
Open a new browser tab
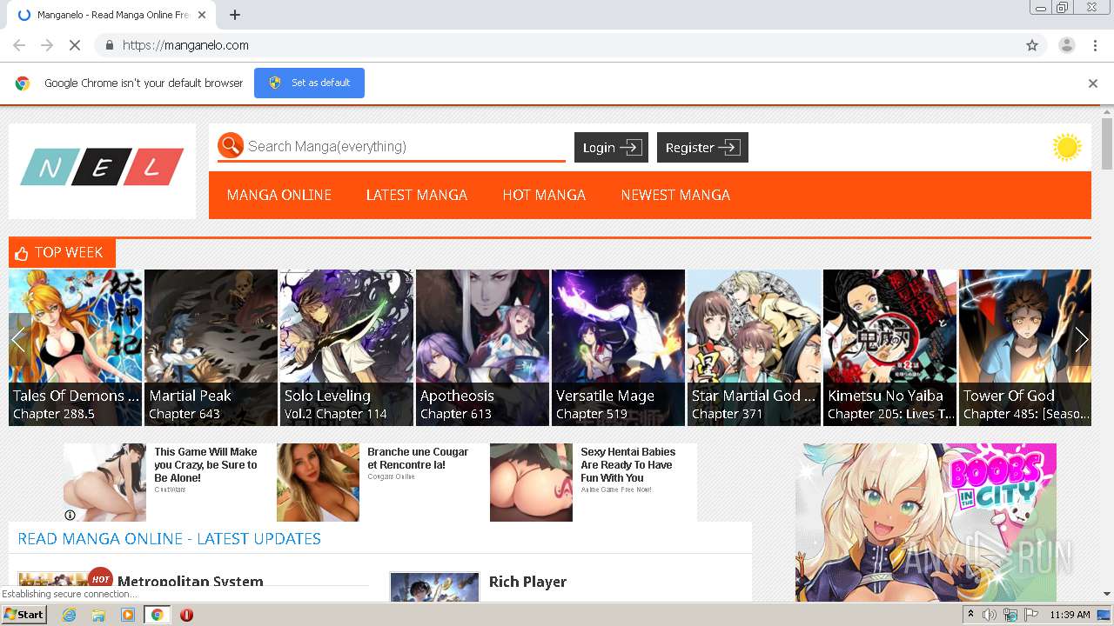[235, 15]
